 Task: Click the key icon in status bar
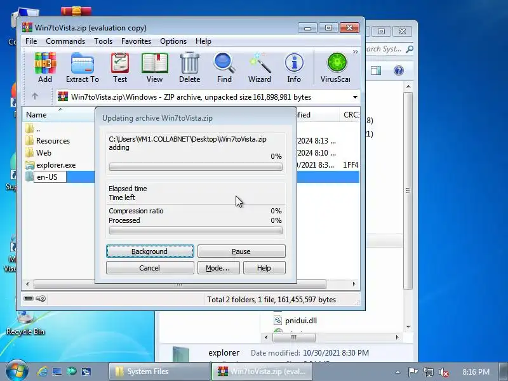[41, 298]
